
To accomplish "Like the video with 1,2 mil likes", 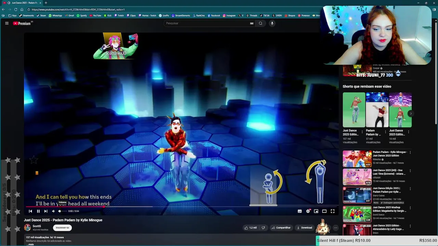I will tap(250, 228).
